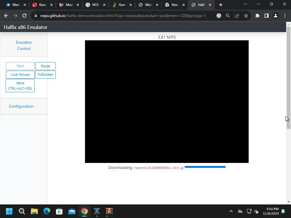Open File Explorer from taskbar
This screenshot has height=218, width=291.
pos(34,211)
